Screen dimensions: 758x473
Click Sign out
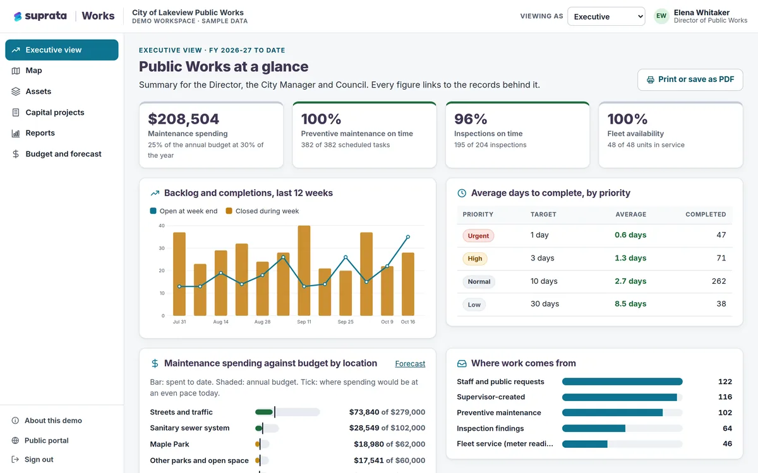point(39,460)
